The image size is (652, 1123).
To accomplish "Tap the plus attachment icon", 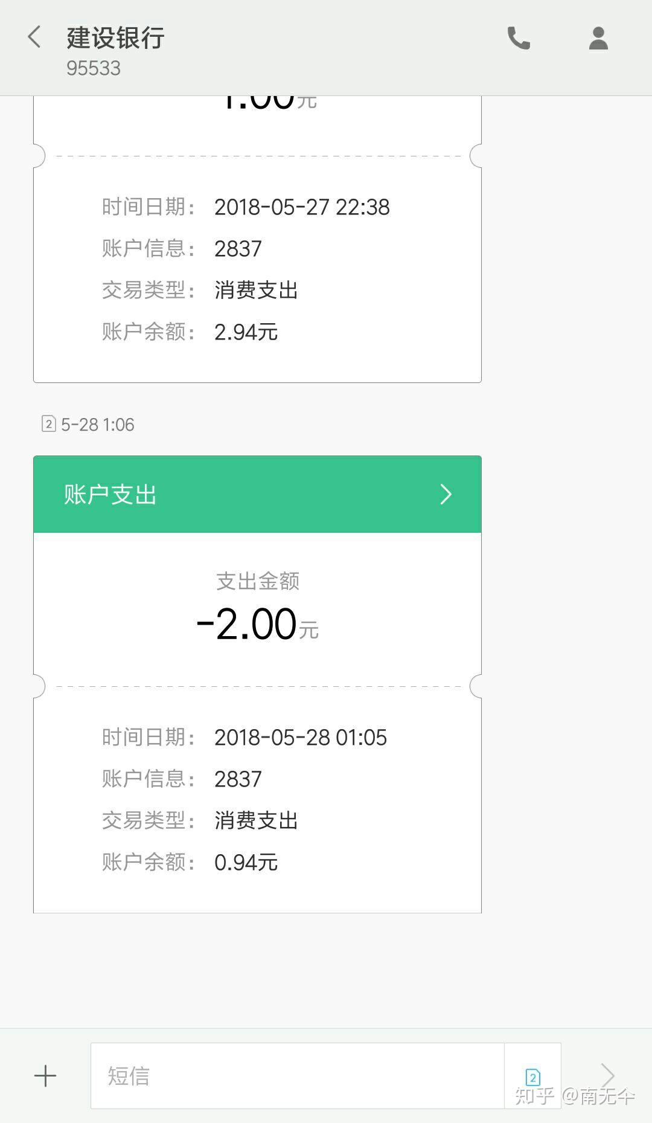I will (45, 1076).
